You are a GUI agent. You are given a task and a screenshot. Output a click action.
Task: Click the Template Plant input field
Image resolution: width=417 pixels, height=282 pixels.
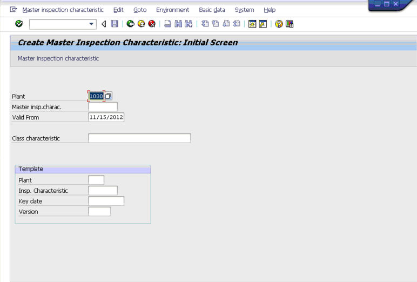(96, 180)
